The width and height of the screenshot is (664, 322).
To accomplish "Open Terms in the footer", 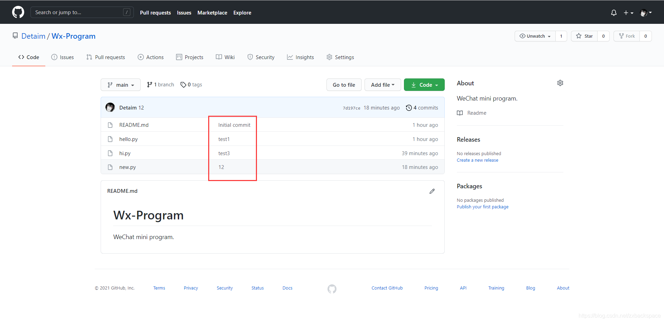I will 159,288.
